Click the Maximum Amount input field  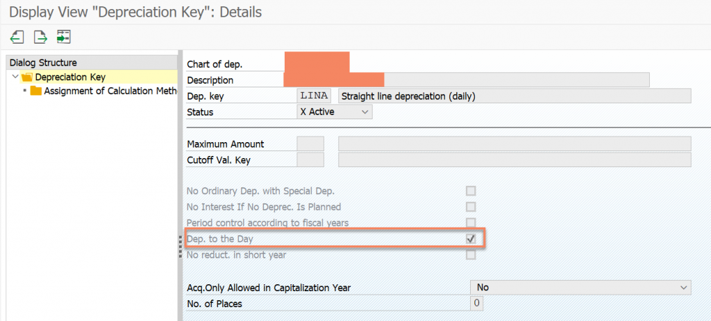(x=310, y=144)
